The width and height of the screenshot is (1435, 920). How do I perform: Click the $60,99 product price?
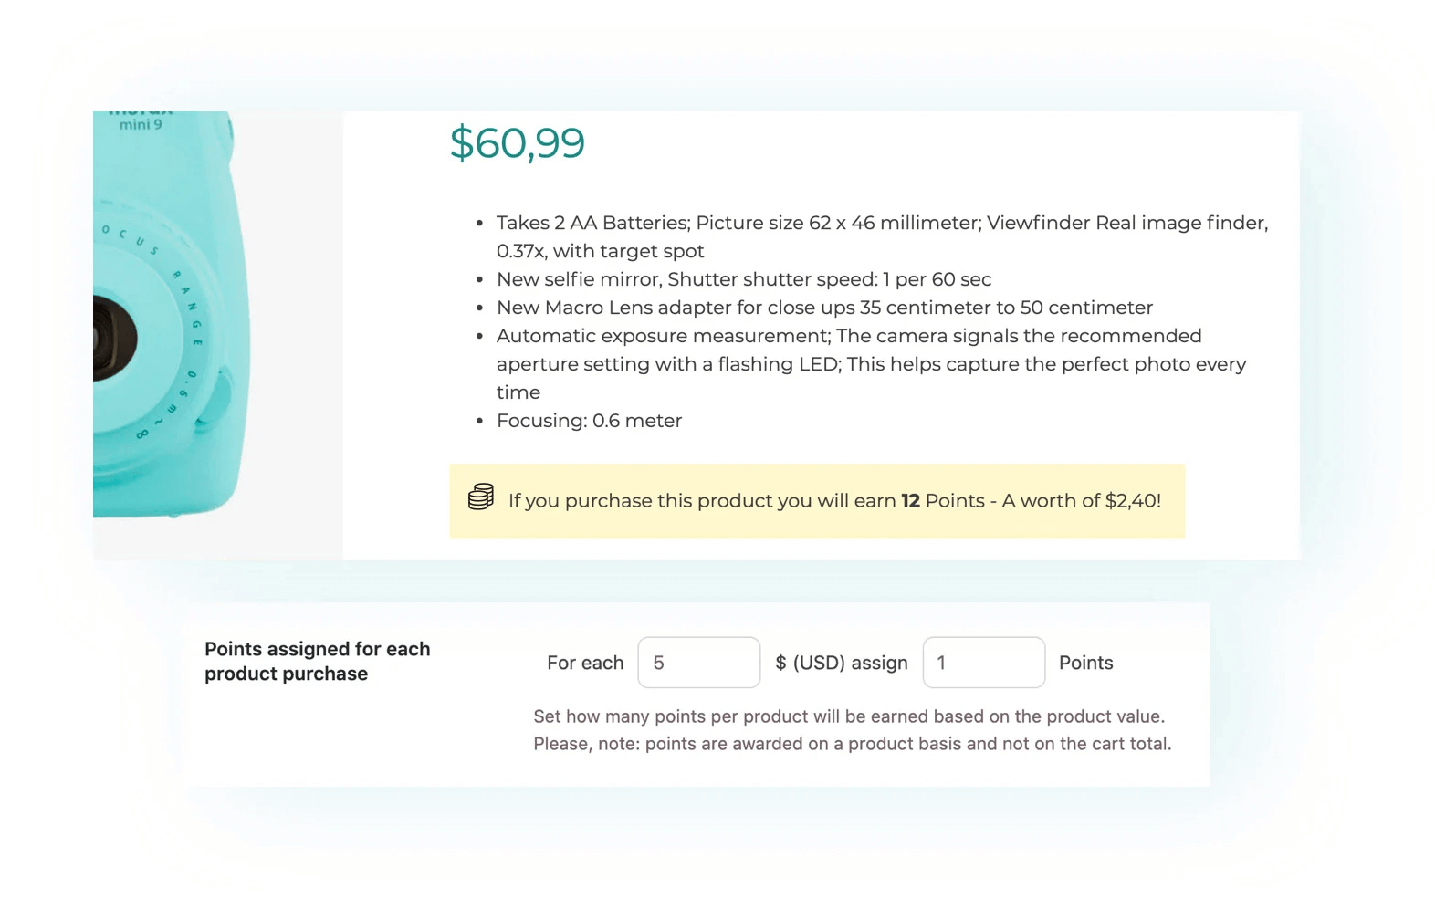pos(517,143)
